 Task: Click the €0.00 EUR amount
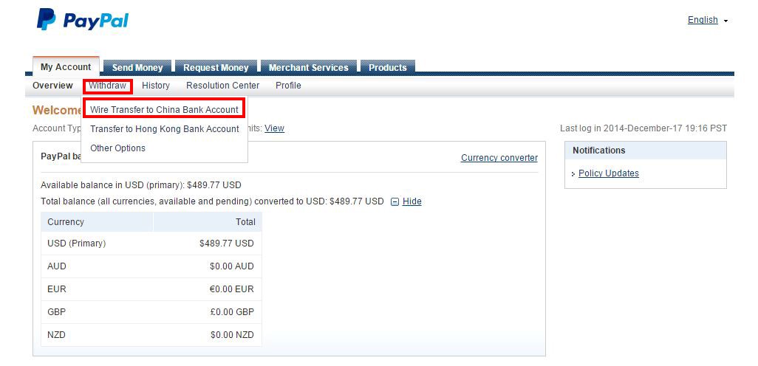point(231,289)
